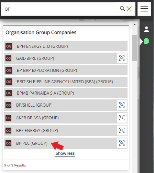The height and width of the screenshot is (173, 154).
Task: Zoom to AKER BP ASA group
Action: click(122, 118)
